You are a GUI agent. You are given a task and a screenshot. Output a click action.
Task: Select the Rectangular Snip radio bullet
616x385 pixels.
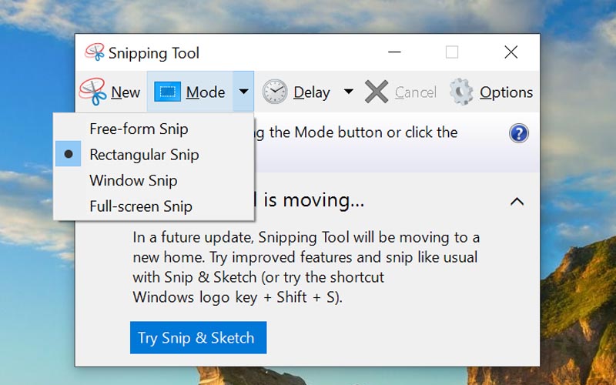[x=69, y=155]
